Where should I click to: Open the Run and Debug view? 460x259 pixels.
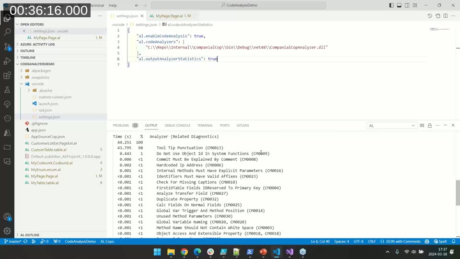7,61
